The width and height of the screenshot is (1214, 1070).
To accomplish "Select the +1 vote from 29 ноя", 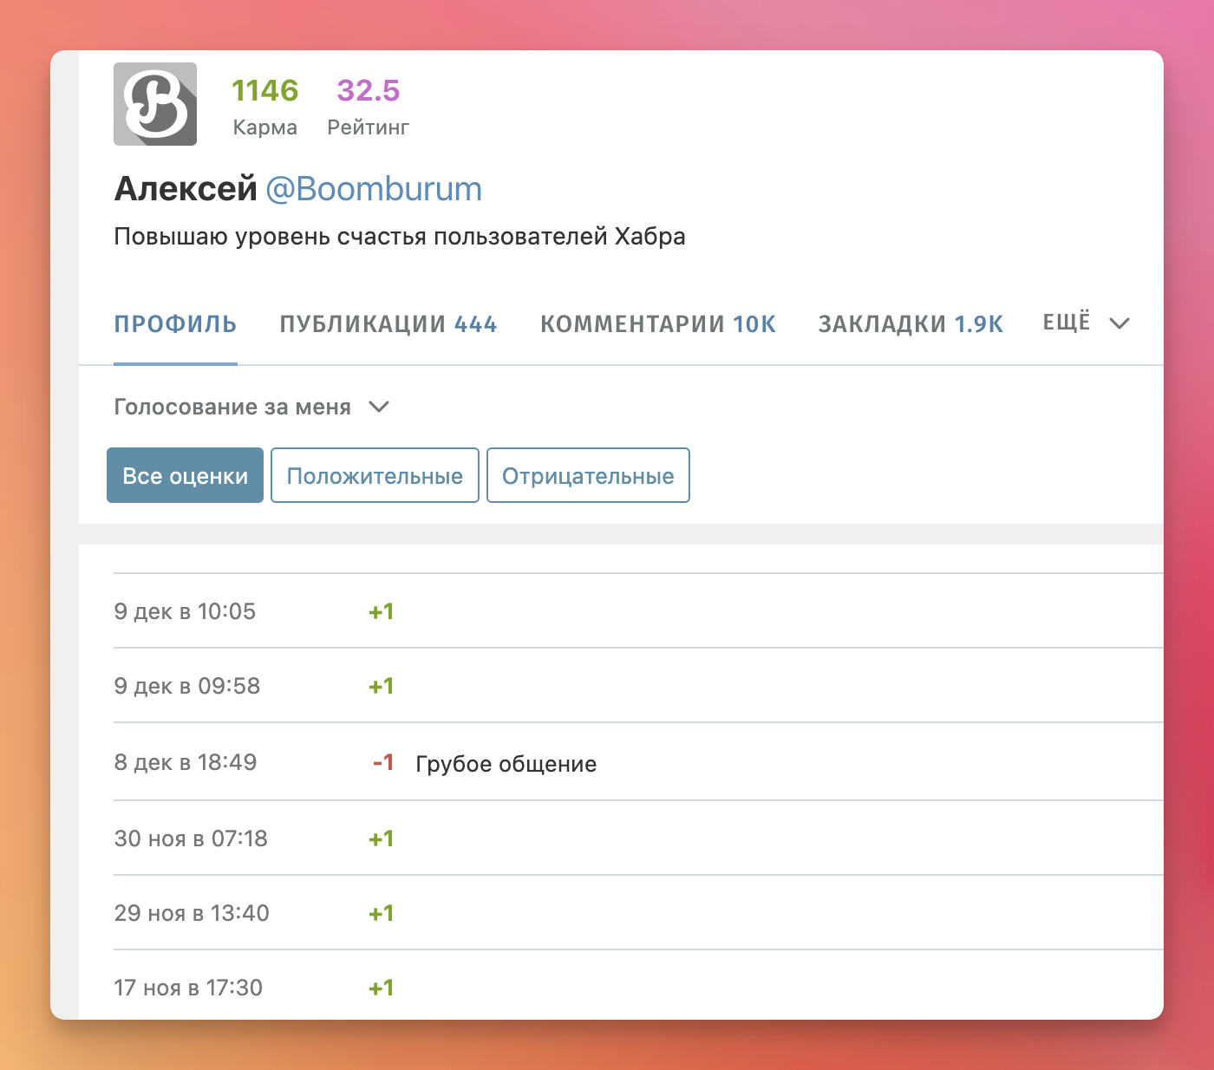I will click(x=381, y=913).
